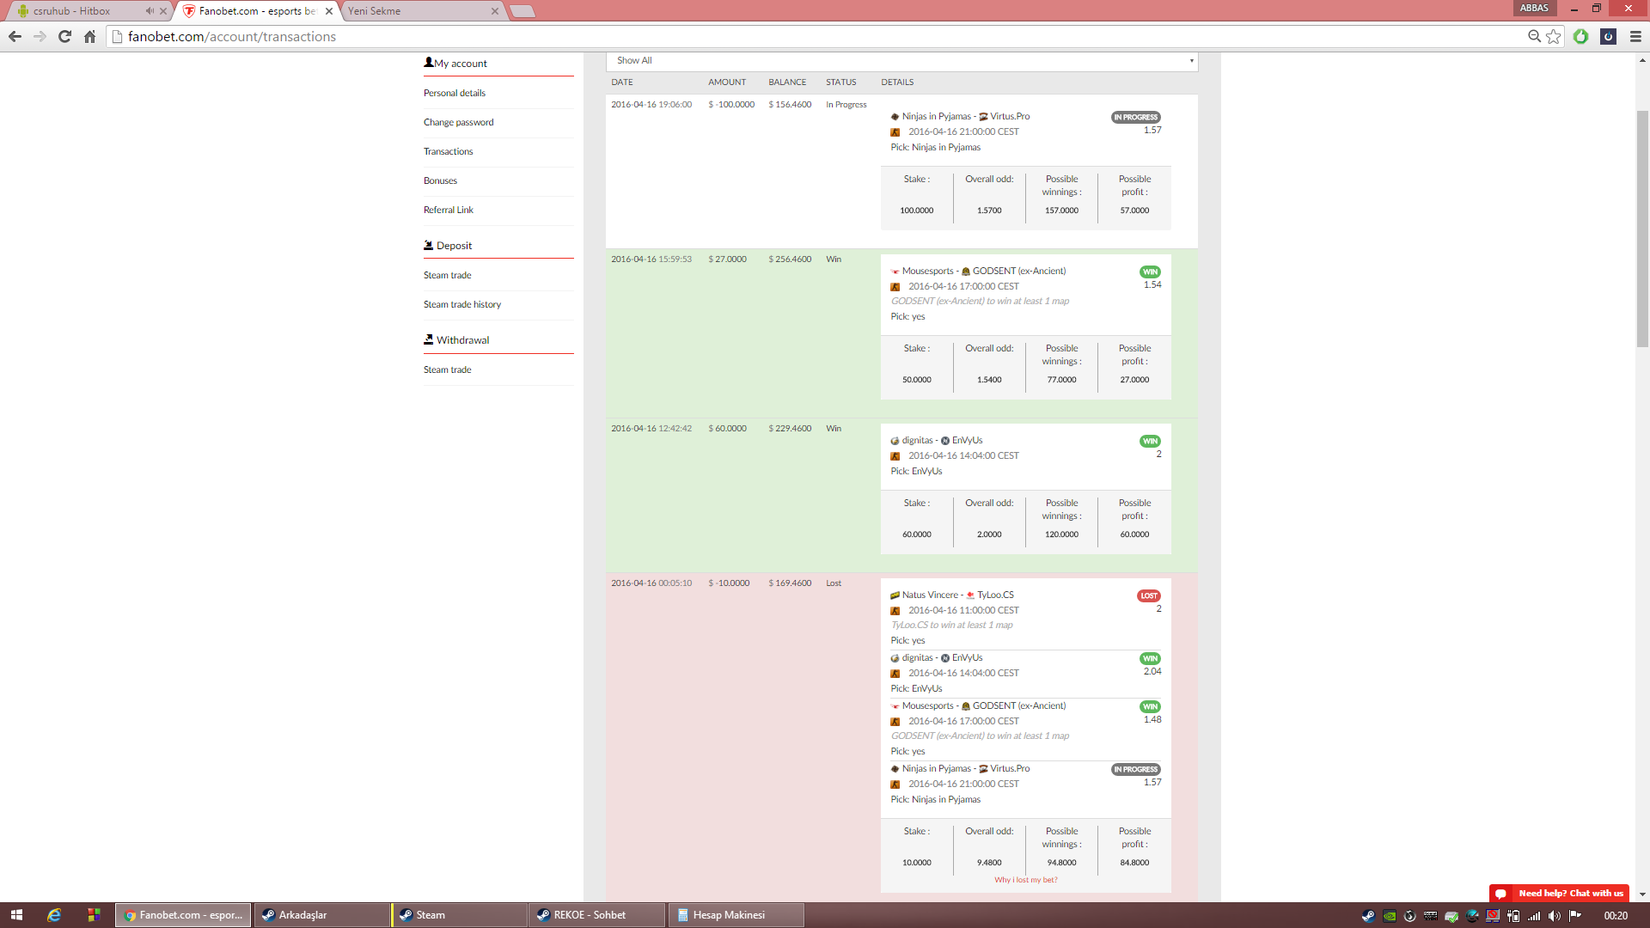Click the Withdrawal section icon
The image size is (1650, 928).
[428, 339]
